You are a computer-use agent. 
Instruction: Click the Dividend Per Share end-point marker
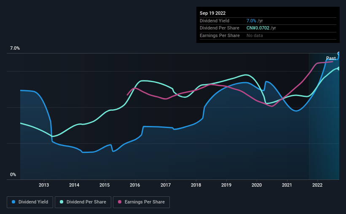click(x=339, y=68)
